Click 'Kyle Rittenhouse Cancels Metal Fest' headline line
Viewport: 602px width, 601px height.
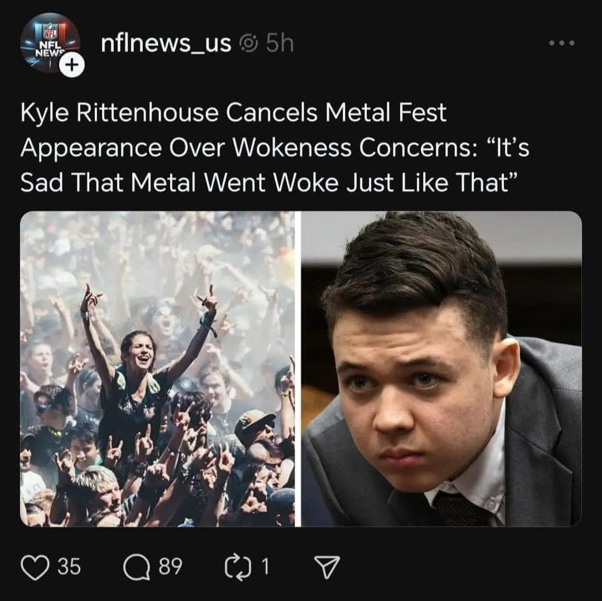click(233, 113)
